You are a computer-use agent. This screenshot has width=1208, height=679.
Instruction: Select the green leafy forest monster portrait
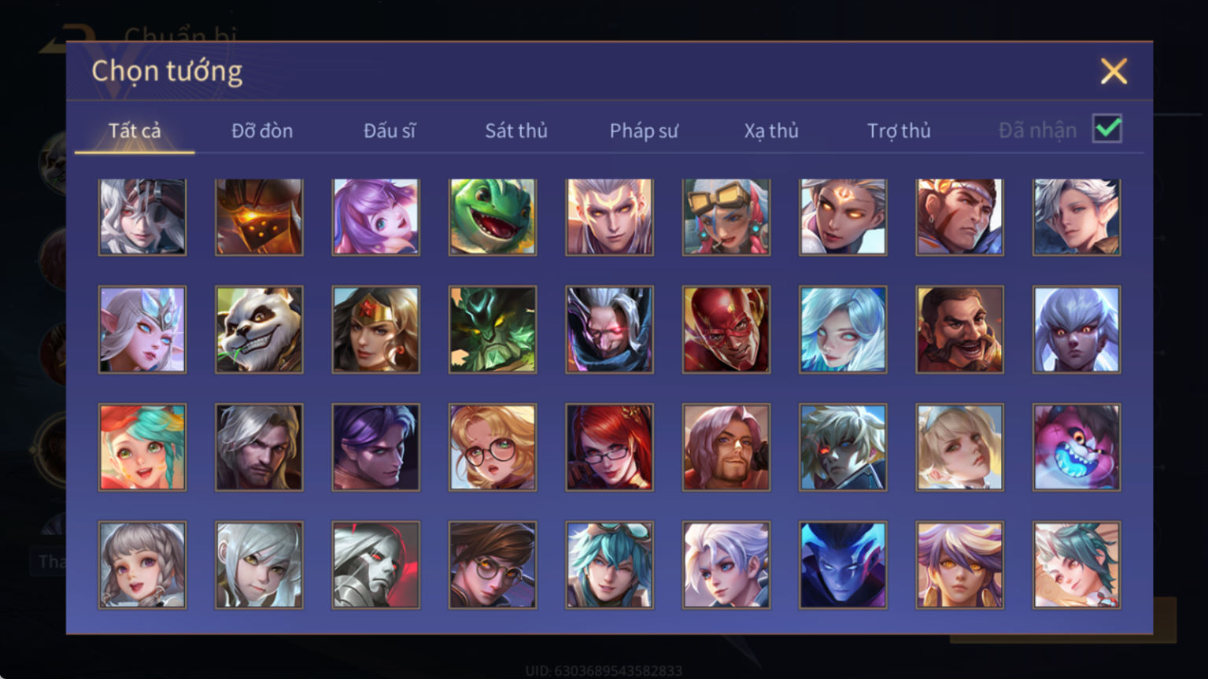[493, 330]
